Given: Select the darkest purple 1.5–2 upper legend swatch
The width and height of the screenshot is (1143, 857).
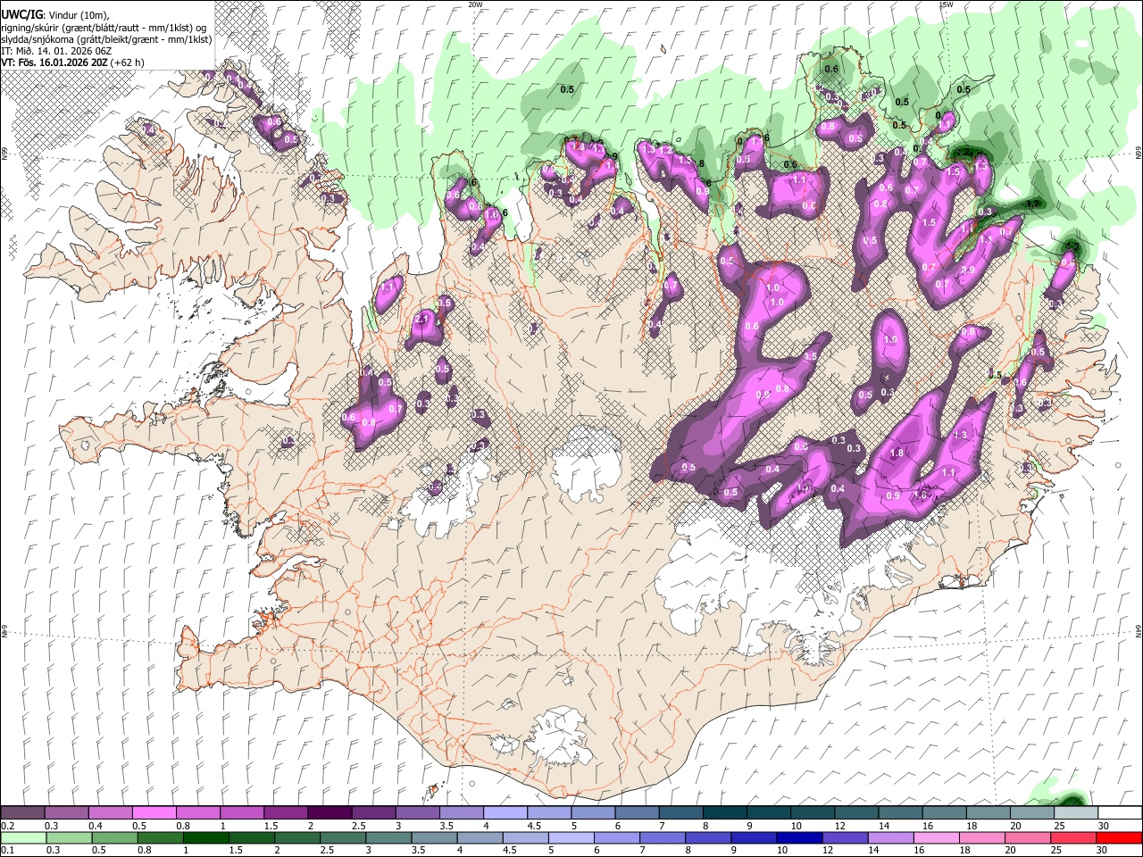Looking at the screenshot, I should coord(329,812).
